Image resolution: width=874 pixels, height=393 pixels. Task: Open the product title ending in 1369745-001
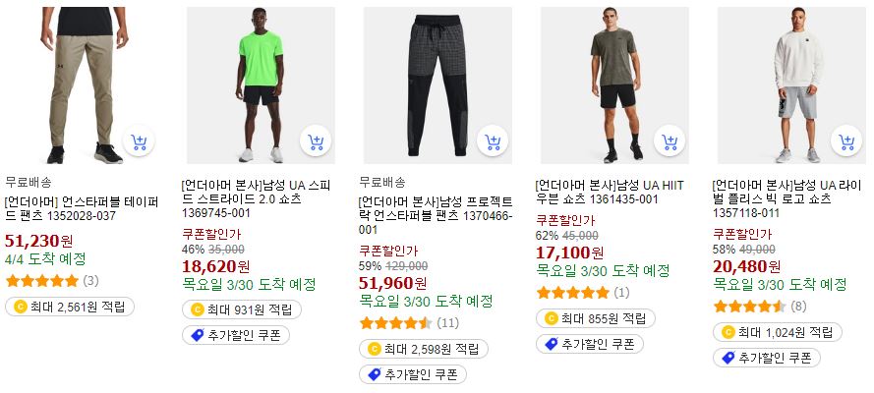click(x=257, y=198)
